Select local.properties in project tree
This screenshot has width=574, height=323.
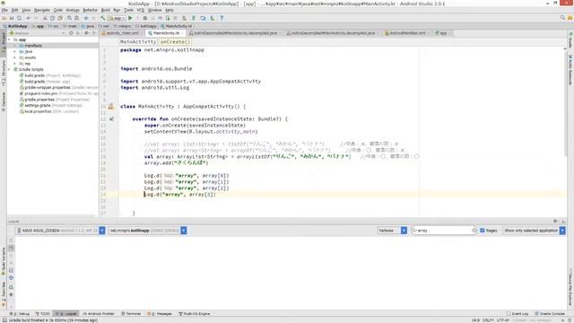point(38,111)
